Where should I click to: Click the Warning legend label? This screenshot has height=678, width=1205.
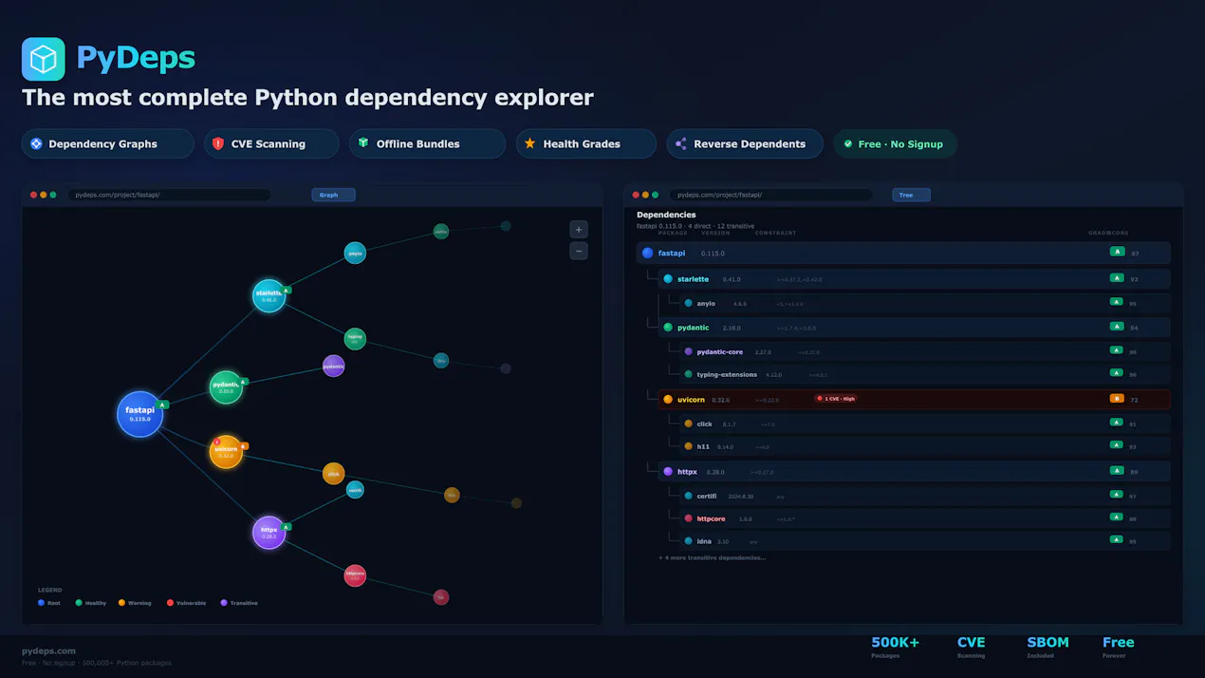point(139,603)
